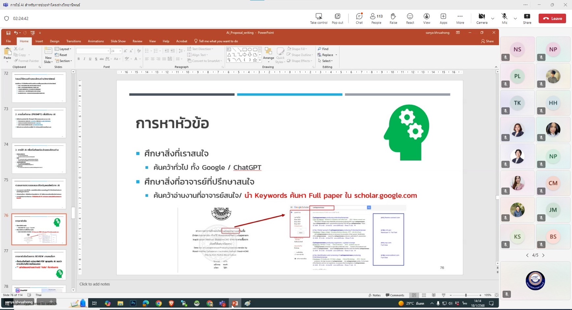
Task: Click the ChatGPT link text on slide
Action: (247, 167)
